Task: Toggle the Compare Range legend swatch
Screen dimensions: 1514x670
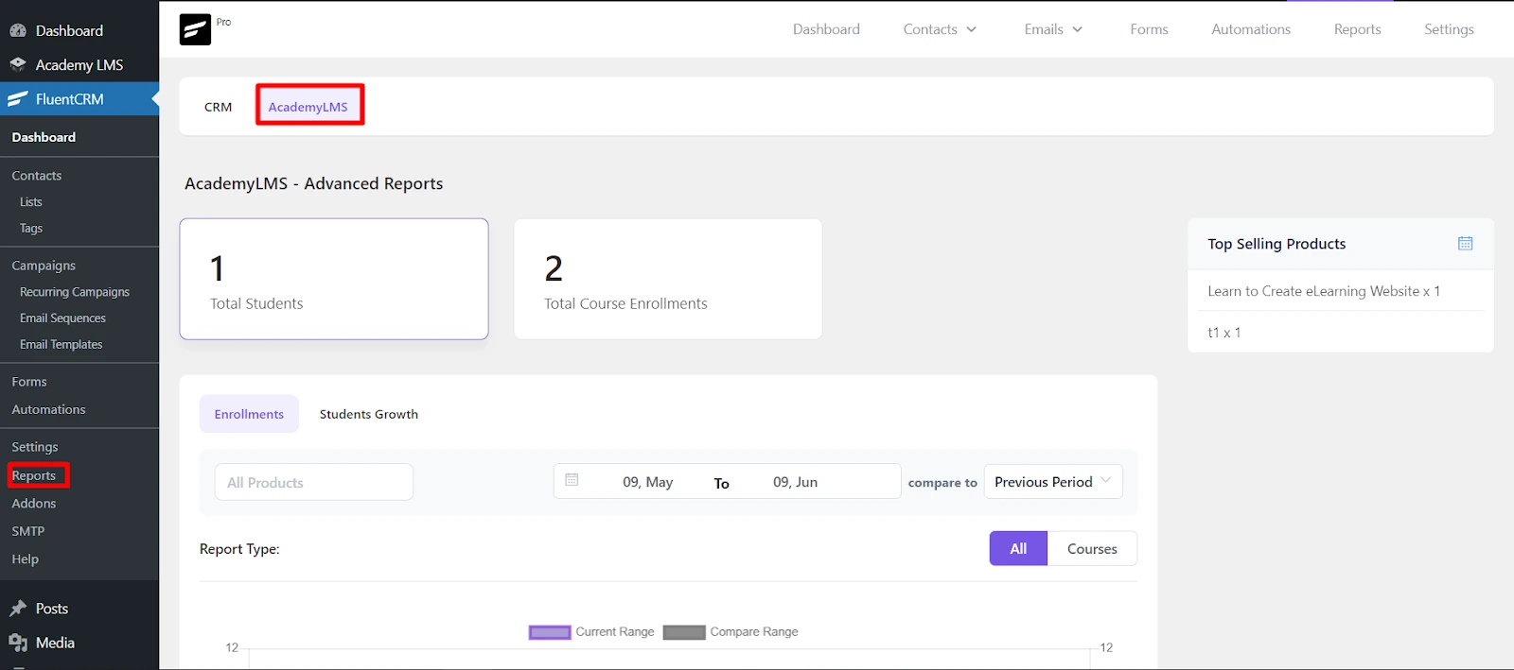Action: (684, 632)
